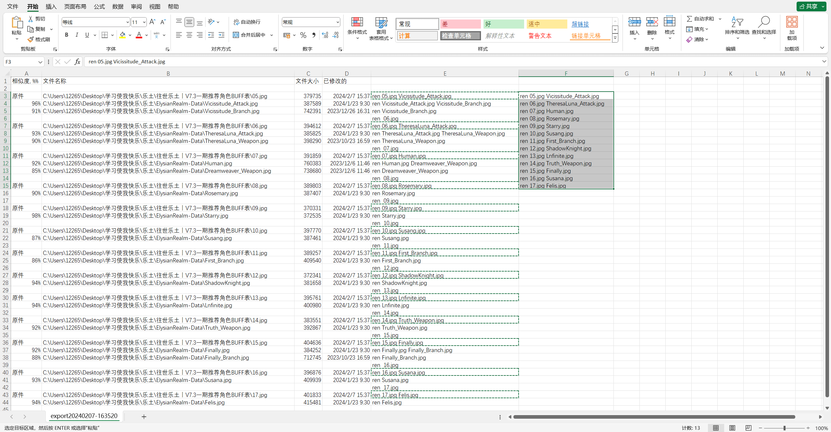This screenshot has width=831, height=432.
Task: Open Merge and Center dropdown arrow
Action: coord(271,35)
